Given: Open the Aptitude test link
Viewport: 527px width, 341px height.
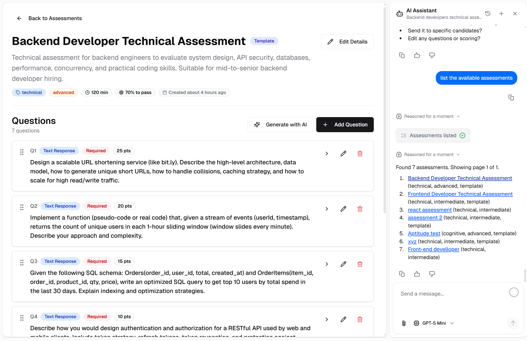Looking at the screenshot, I should coord(424,233).
